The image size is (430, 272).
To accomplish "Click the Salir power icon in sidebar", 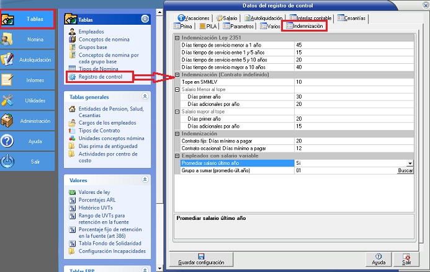I will point(8,161).
